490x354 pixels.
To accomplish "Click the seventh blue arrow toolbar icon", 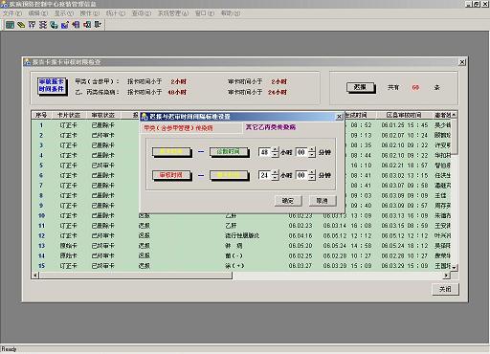I will [x=76, y=25].
